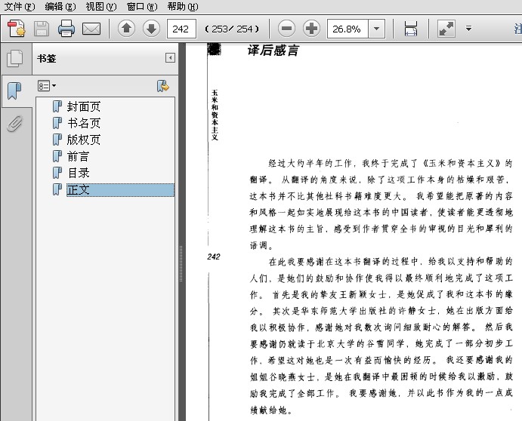
Task: Click the Save file icon
Action: (41, 29)
